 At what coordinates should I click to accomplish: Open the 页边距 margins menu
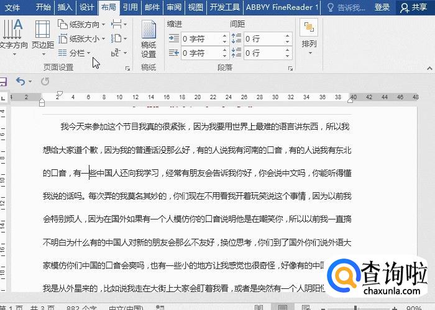tap(43, 37)
